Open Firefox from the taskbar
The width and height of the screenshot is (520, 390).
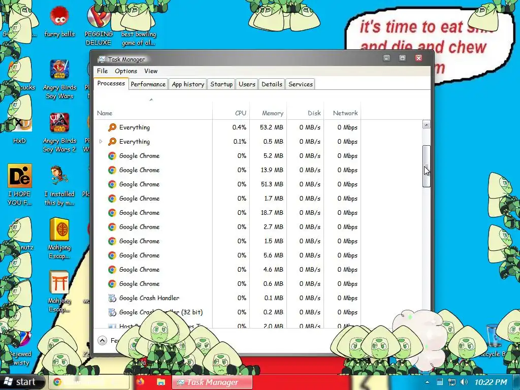coord(140,382)
